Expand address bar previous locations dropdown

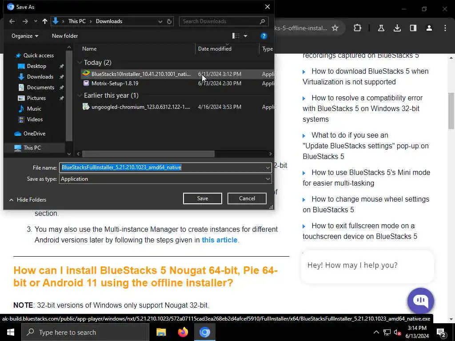[x=160, y=21]
